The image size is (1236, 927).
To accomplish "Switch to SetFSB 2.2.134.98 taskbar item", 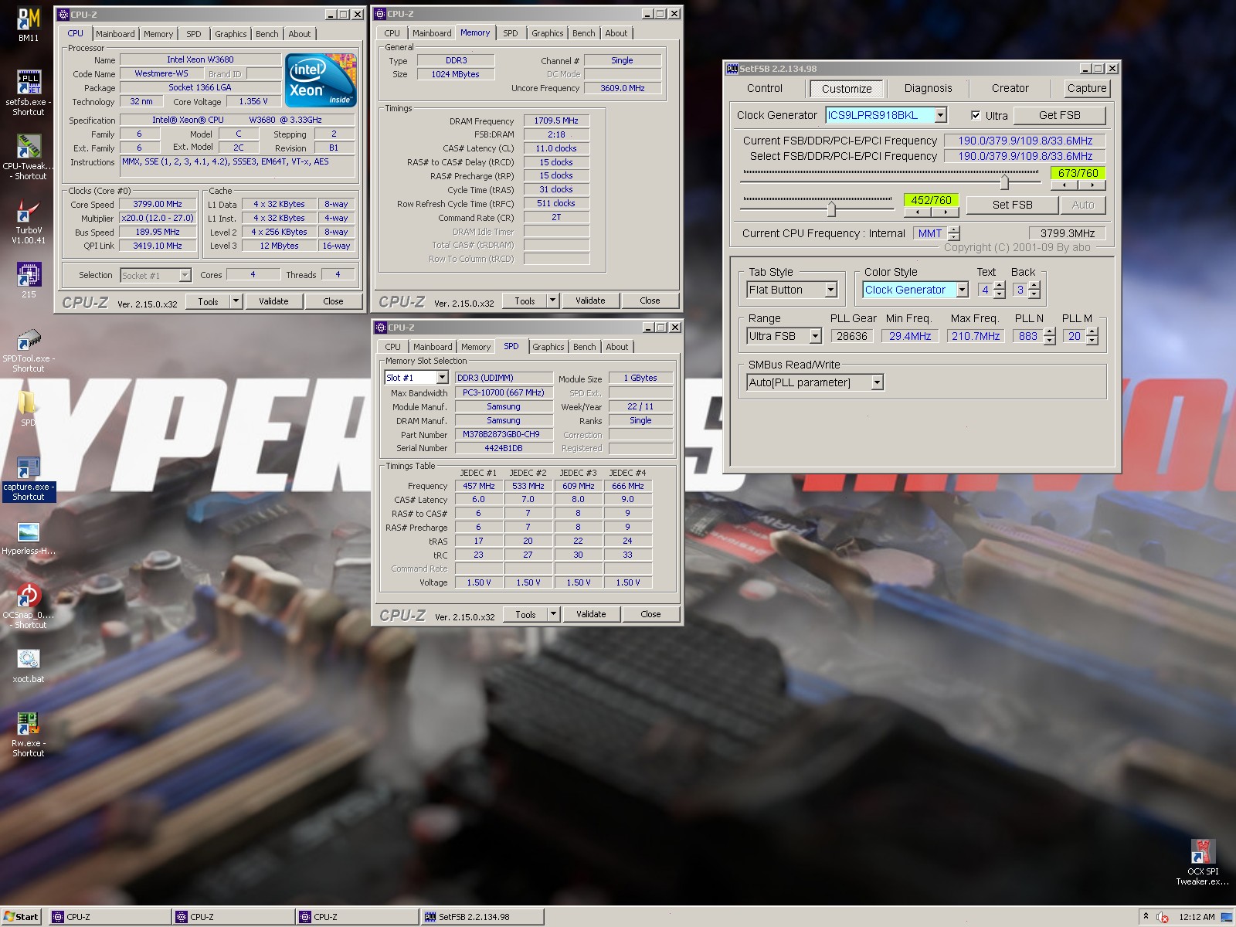I will pyautogui.click(x=483, y=917).
